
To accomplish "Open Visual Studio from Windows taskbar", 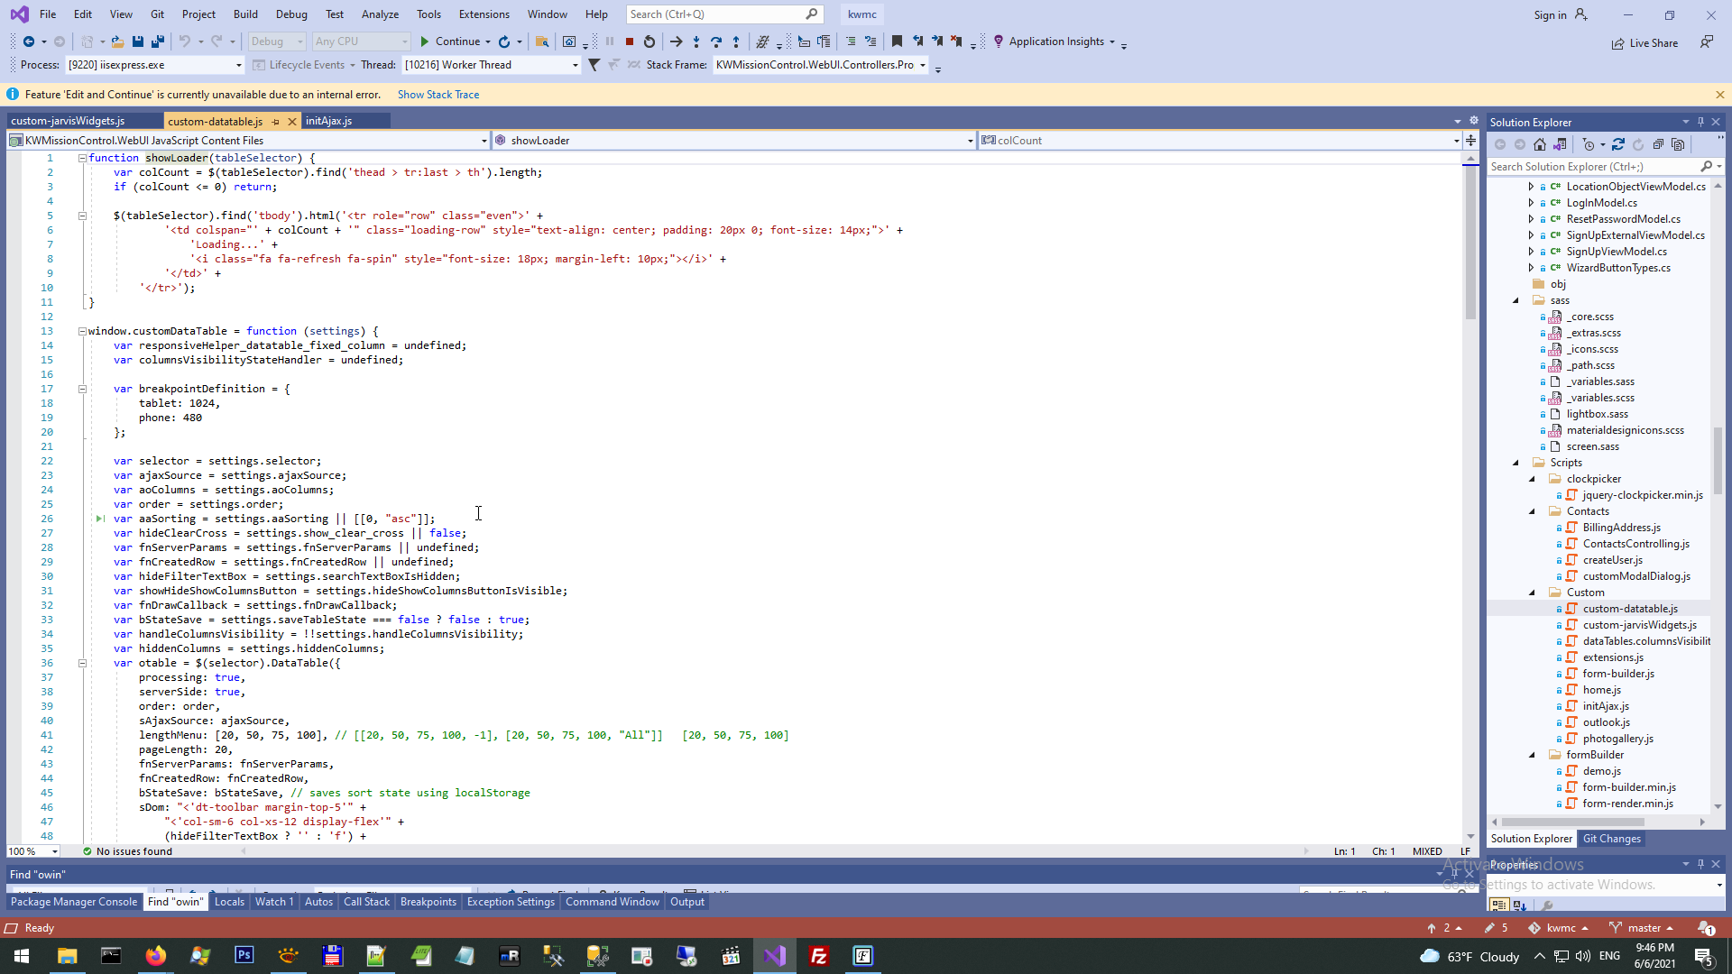I will [775, 956].
